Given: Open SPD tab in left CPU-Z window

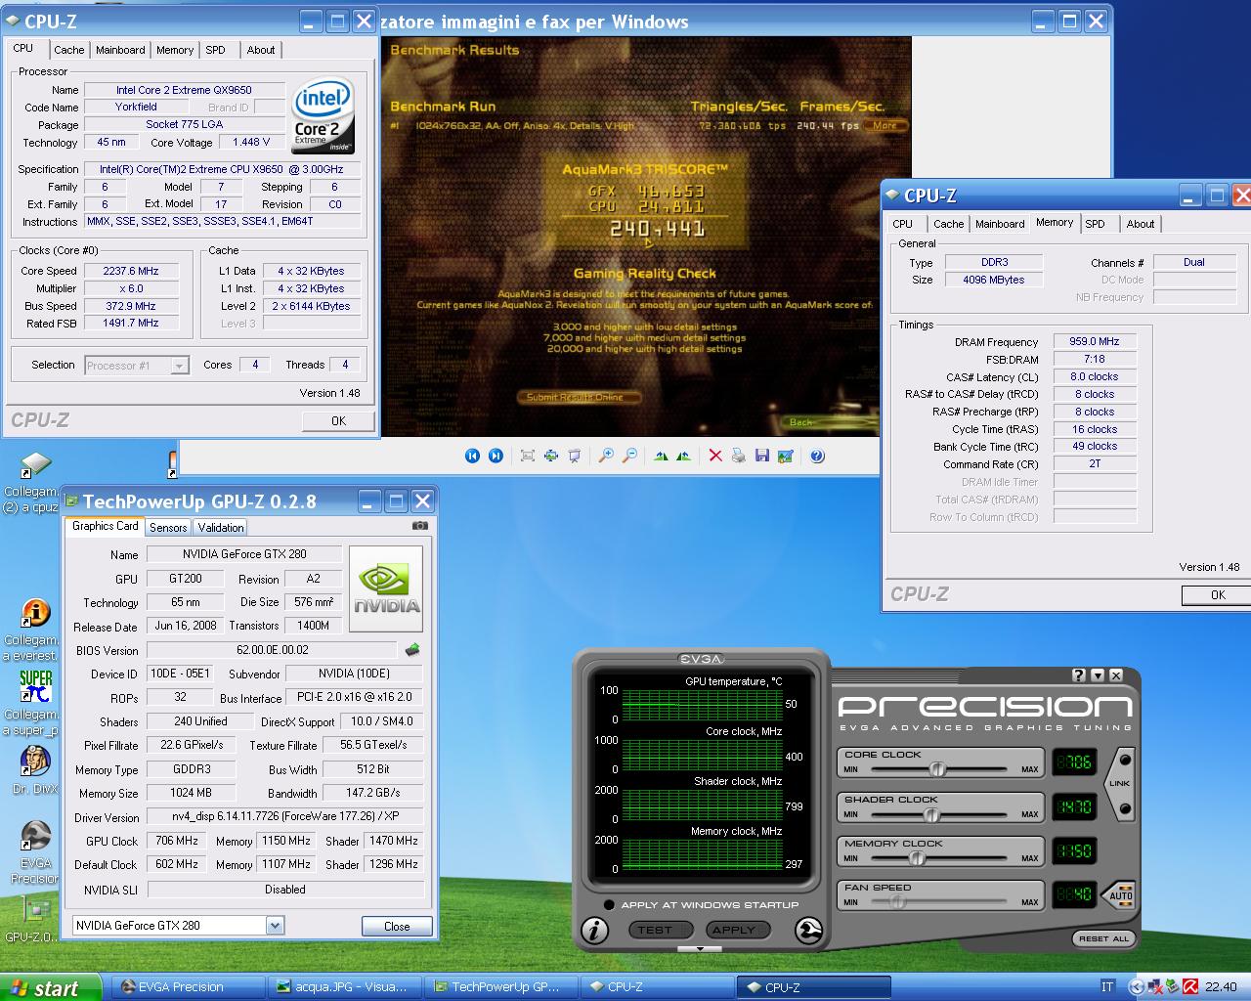Looking at the screenshot, I should click(215, 50).
